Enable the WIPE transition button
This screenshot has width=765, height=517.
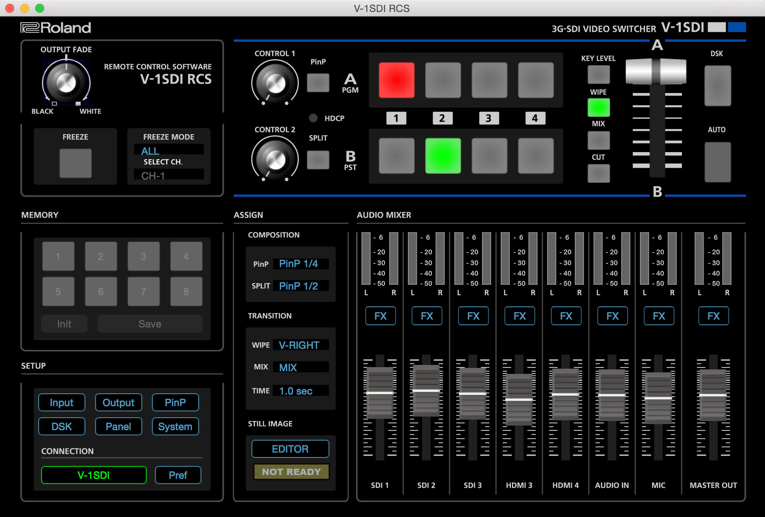[x=598, y=108]
